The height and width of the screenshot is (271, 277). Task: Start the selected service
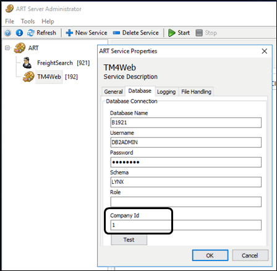pos(179,33)
